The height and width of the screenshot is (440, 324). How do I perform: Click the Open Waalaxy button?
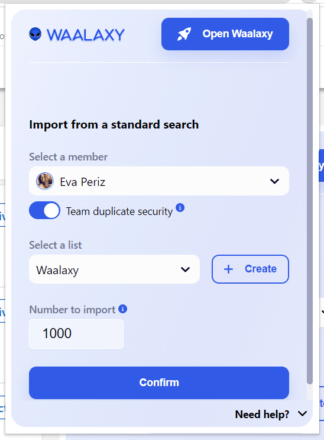(225, 34)
